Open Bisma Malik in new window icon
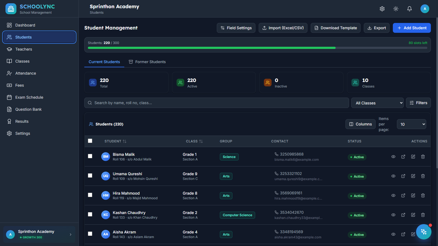438x246 pixels. click(403, 157)
